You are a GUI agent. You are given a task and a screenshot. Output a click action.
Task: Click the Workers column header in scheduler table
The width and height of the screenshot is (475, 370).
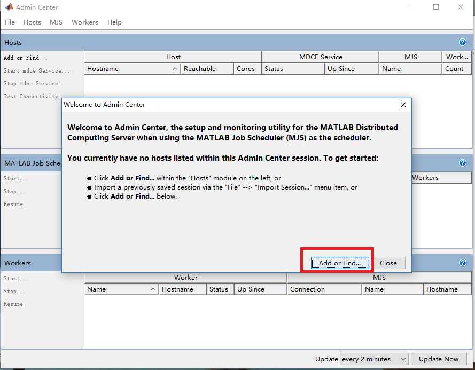pyautogui.click(x=441, y=178)
